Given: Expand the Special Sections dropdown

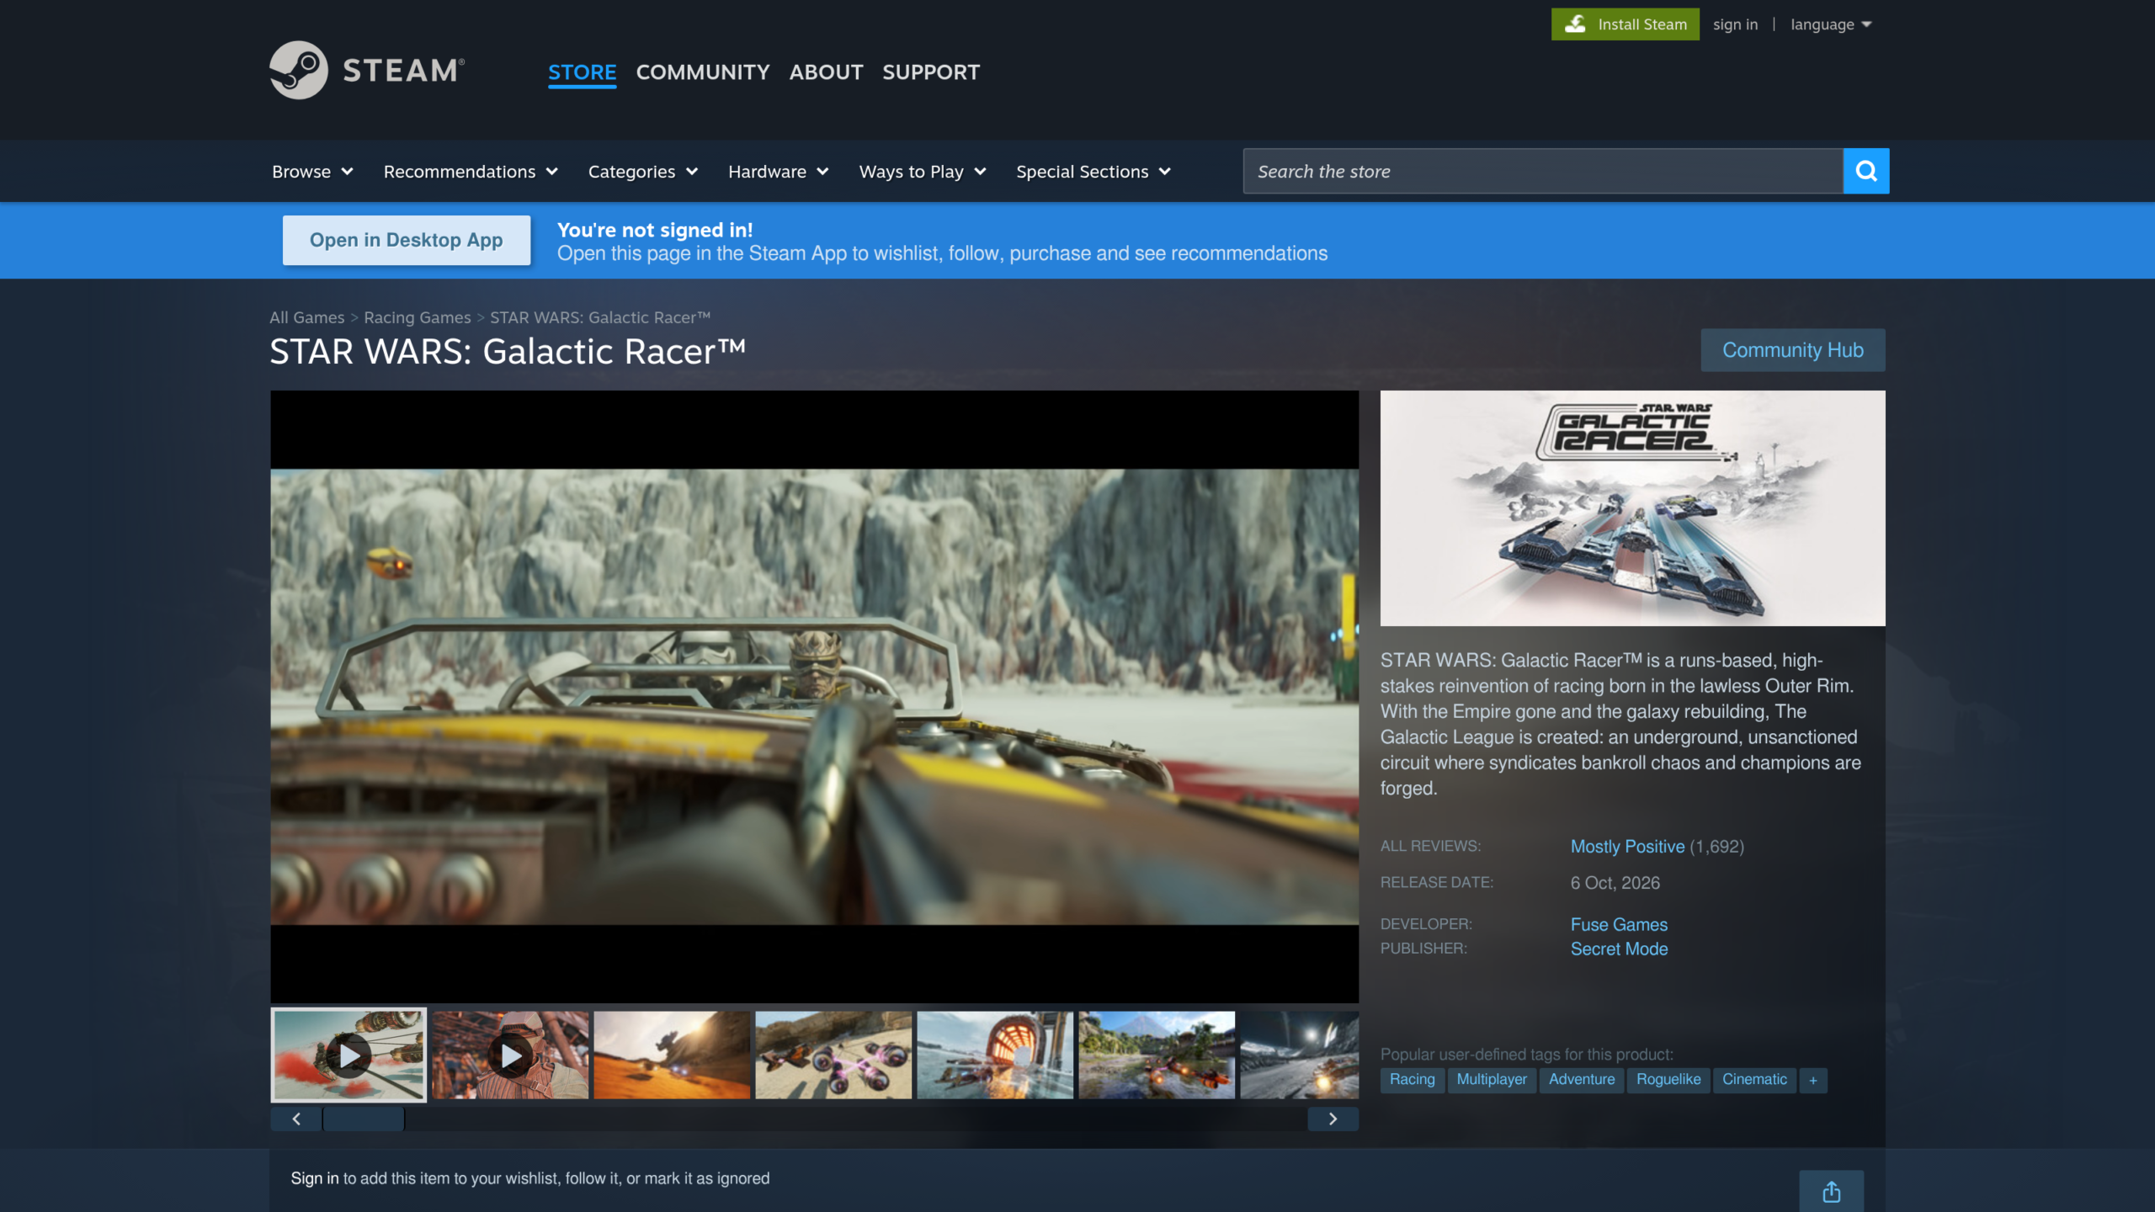Looking at the screenshot, I should [x=1093, y=172].
